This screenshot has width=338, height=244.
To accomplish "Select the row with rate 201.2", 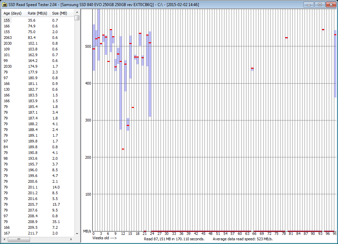I will pyautogui.click(x=38, y=193).
